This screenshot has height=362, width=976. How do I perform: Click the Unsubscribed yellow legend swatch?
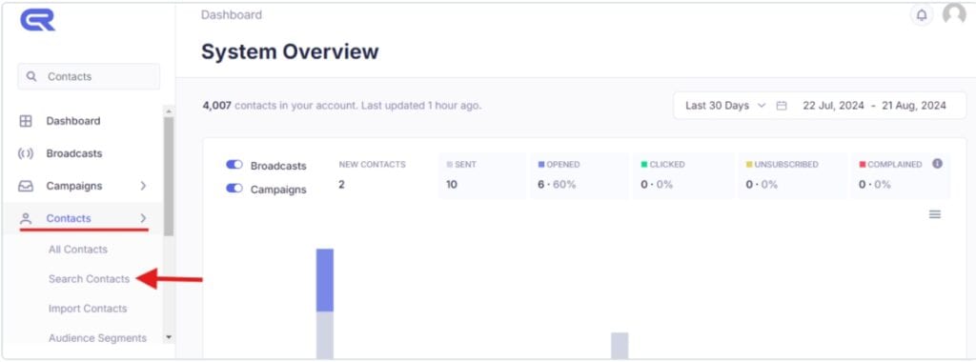(749, 165)
